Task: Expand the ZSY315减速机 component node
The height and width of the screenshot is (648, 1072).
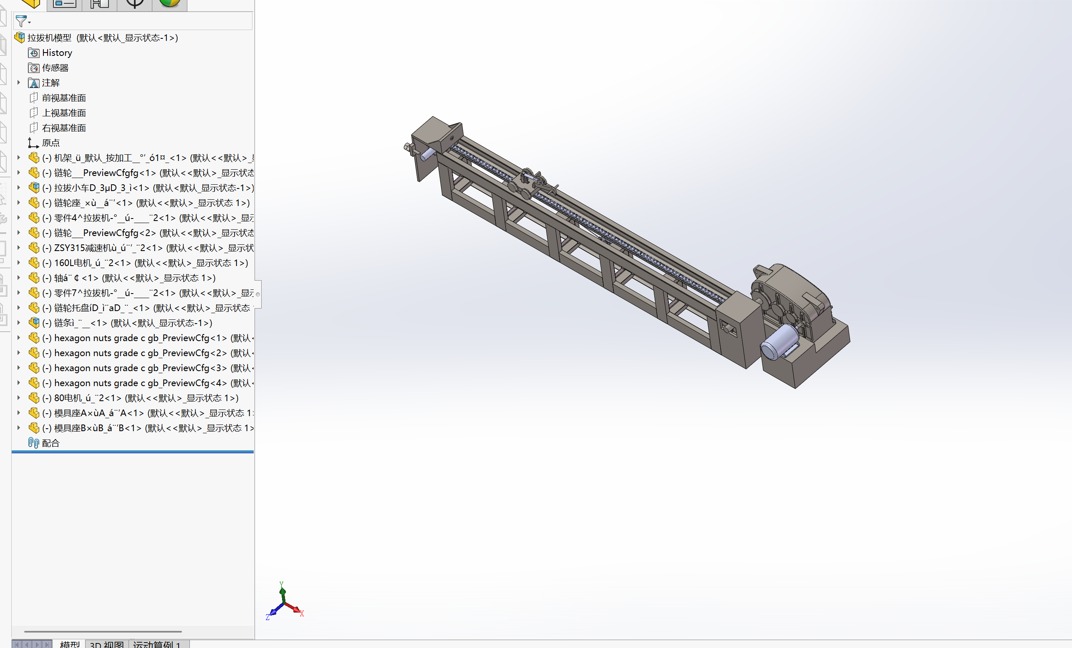Action: click(19, 248)
